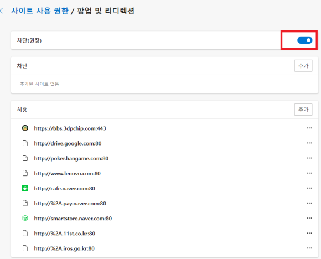Select http://%2A.pay.naver.com:80 entry text

click(70, 204)
